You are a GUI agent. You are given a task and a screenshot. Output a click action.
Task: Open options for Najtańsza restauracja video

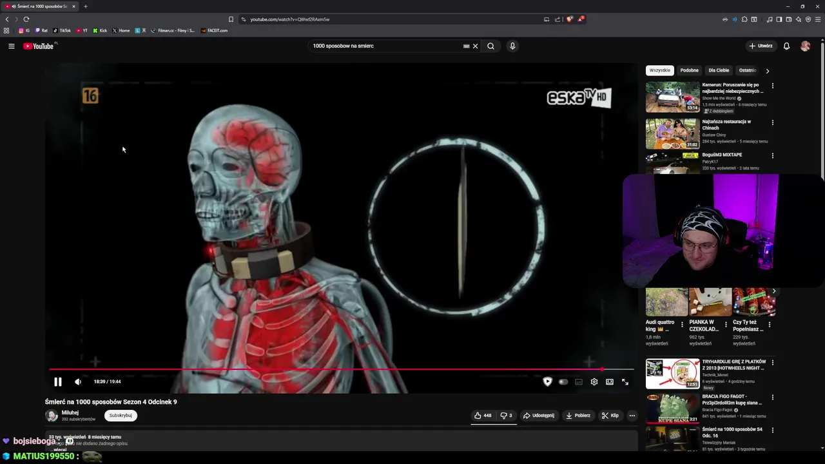point(772,122)
